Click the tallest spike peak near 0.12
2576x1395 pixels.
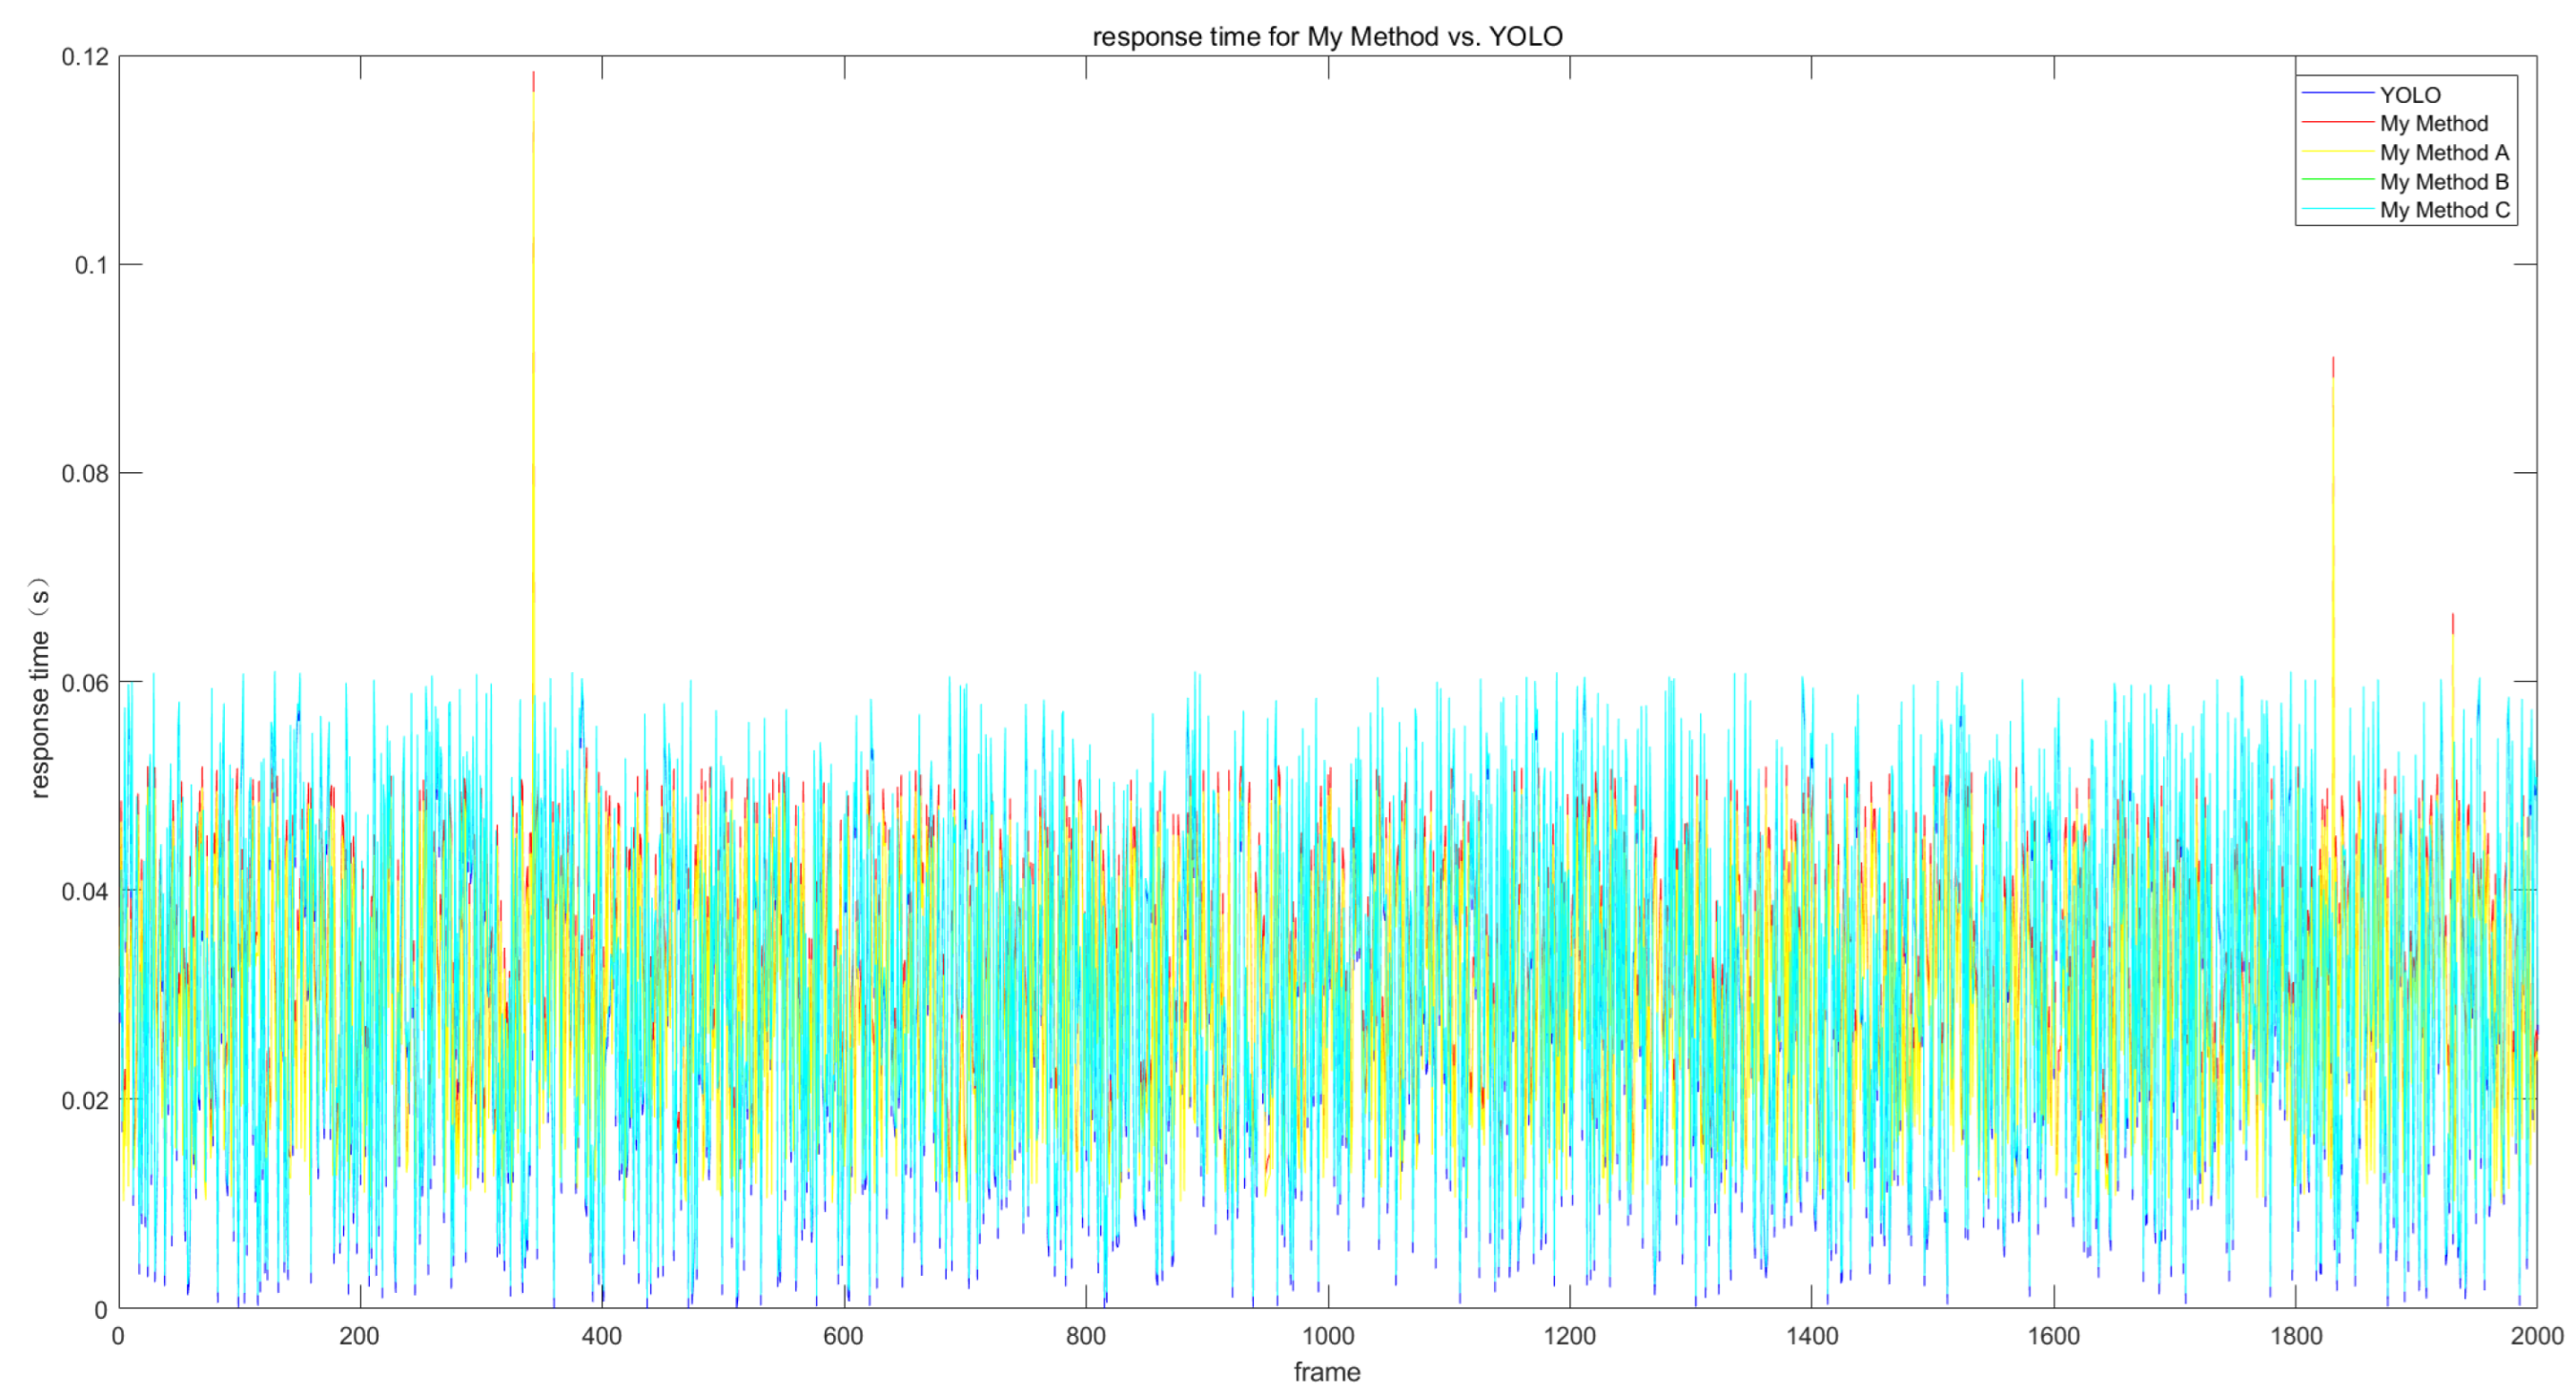click(533, 75)
